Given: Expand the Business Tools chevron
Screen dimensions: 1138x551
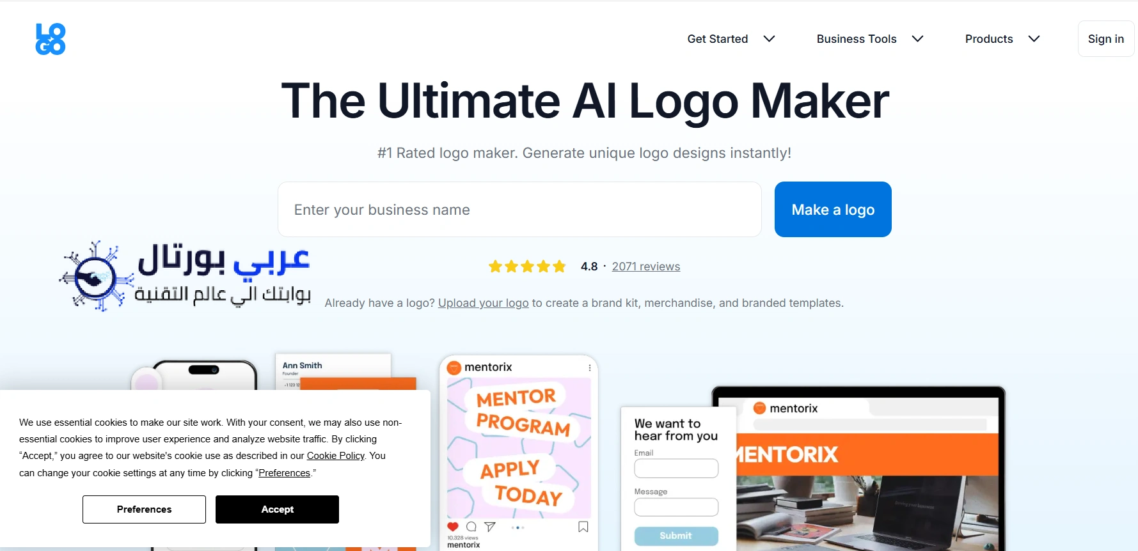Looking at the screenshot, I should click(x=918, y=39).
